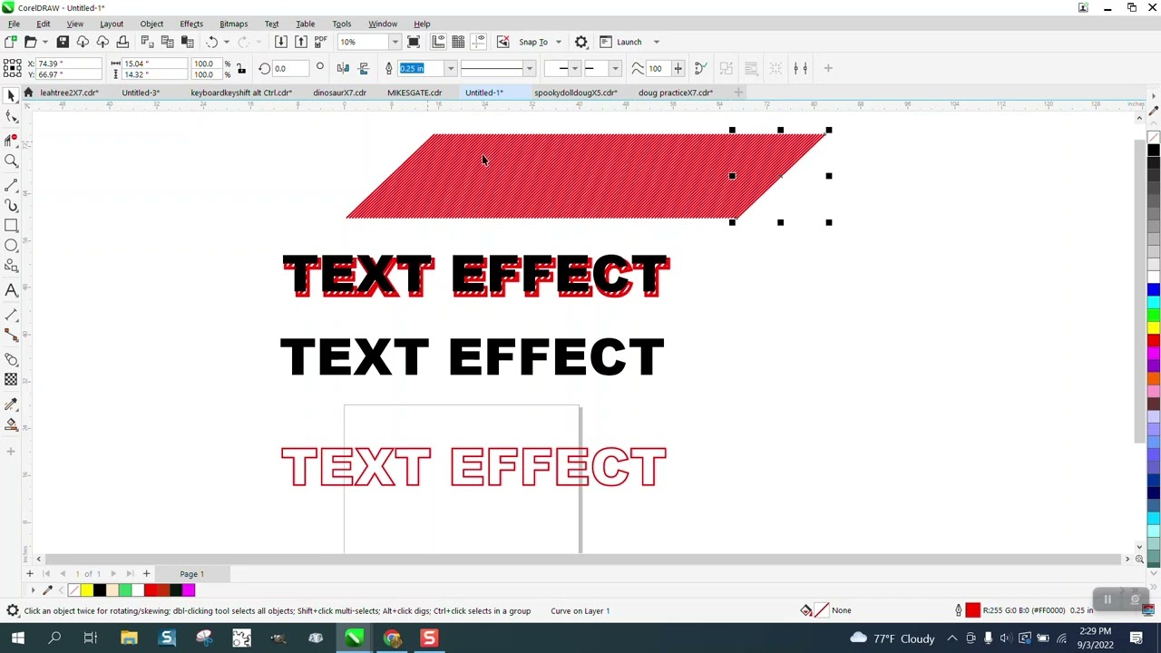Click the Mirror horizontally button
The width and height of the screenshot is (1161, 653).
tap(343, 68)
